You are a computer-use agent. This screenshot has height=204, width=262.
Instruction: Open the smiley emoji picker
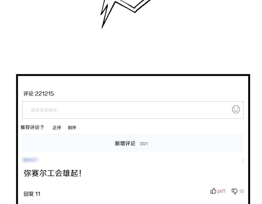pyautogui.click(x=236, y=110)
